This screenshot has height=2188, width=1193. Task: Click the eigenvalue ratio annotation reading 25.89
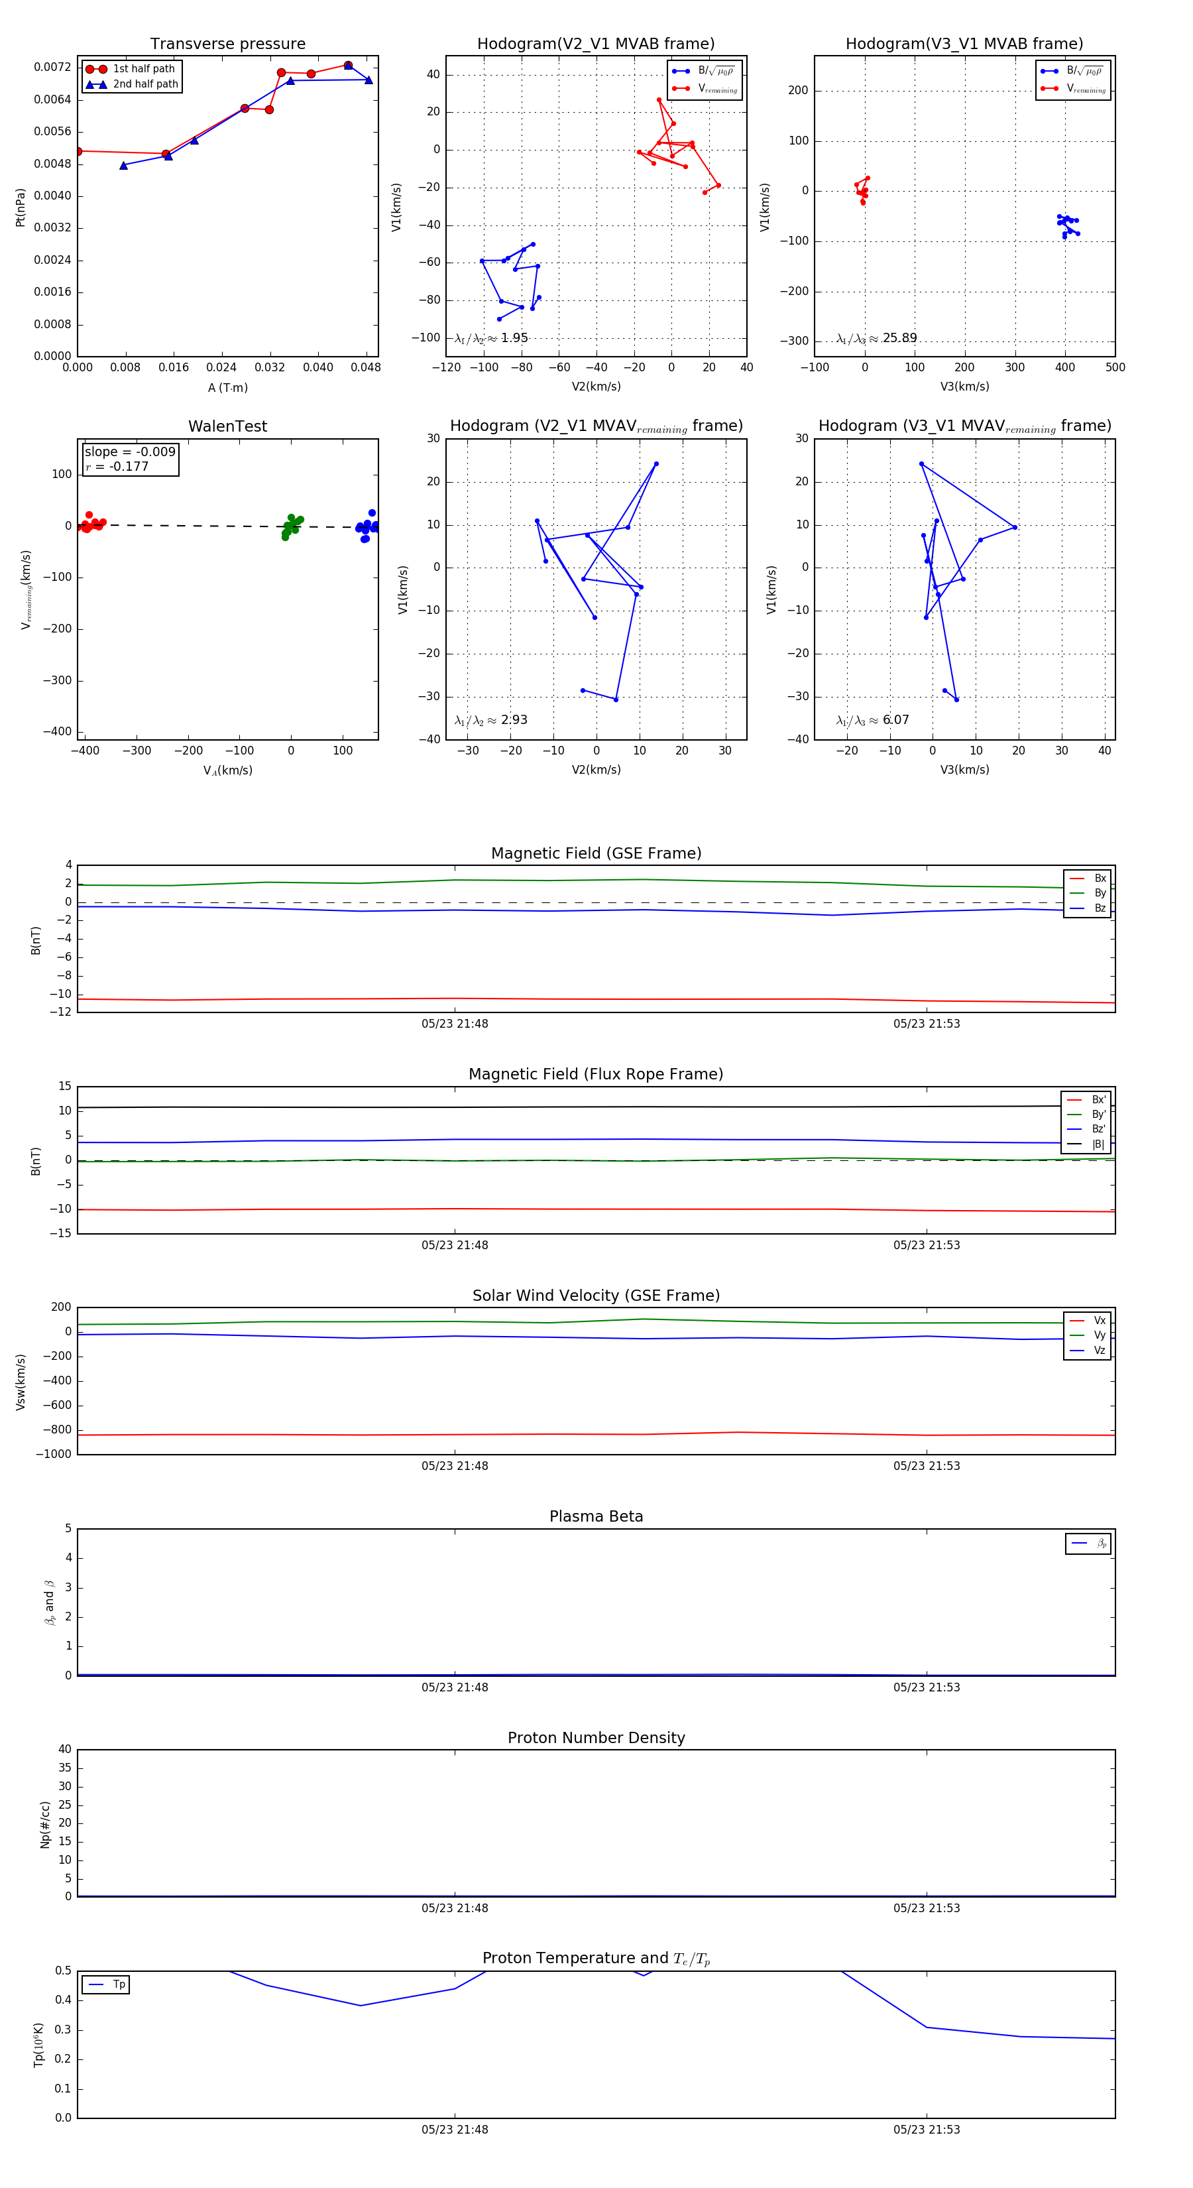point(876,338)
